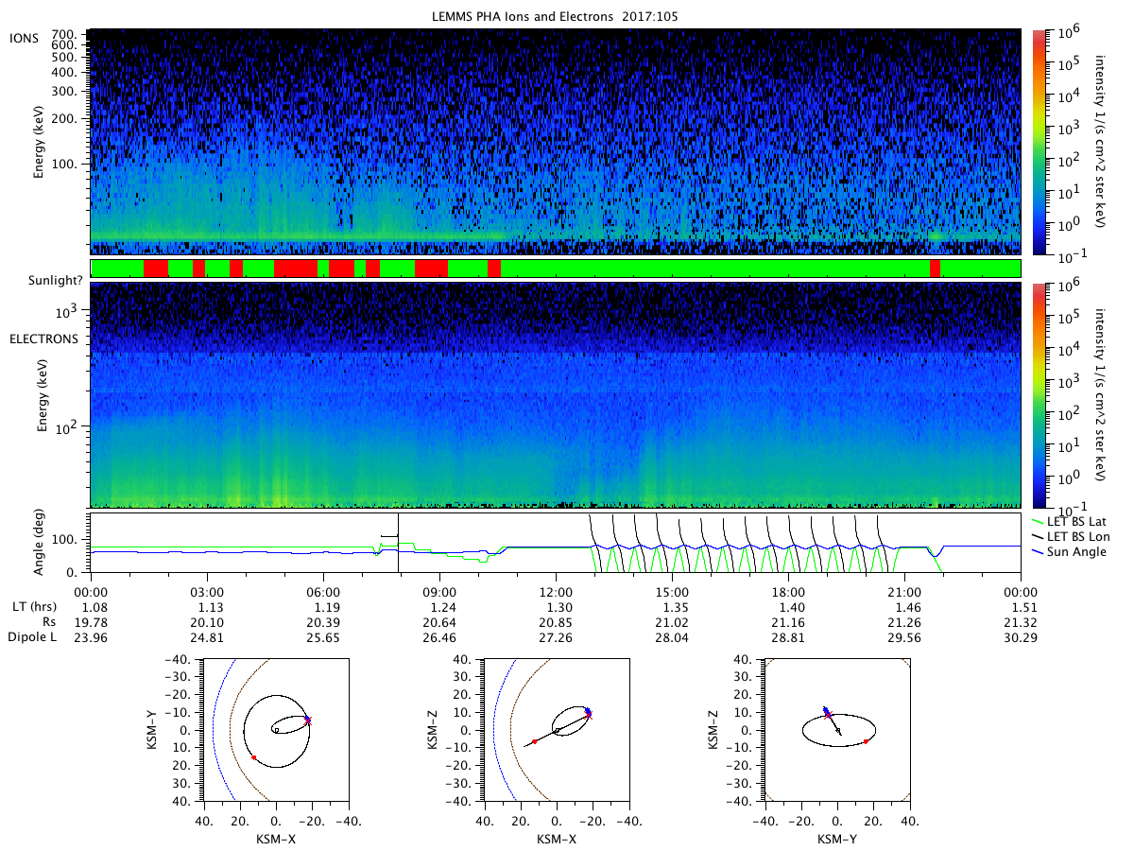
Task: Click the red dot in KSM-Y/KSM-Z orbit plot
Action: [866, 741]
